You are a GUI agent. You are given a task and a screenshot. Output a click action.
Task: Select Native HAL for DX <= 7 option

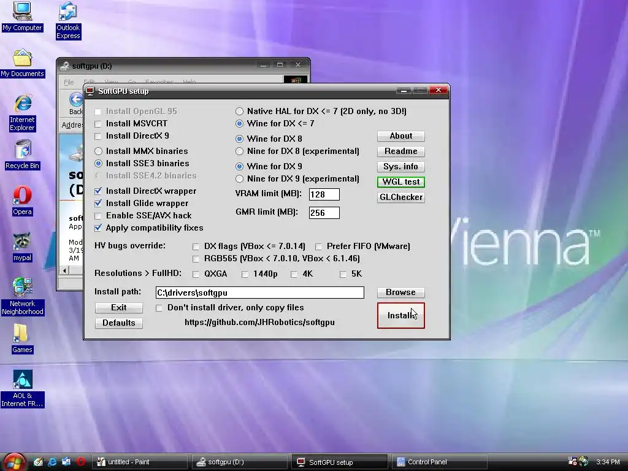240,112
